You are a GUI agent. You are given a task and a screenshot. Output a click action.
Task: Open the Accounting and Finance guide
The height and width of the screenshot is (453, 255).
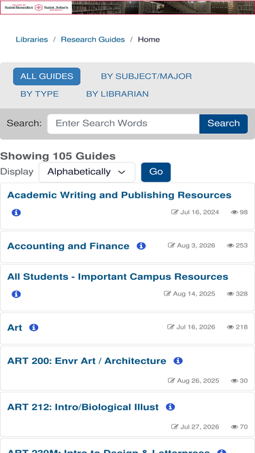pyautogui.click(x=68, y=246)
